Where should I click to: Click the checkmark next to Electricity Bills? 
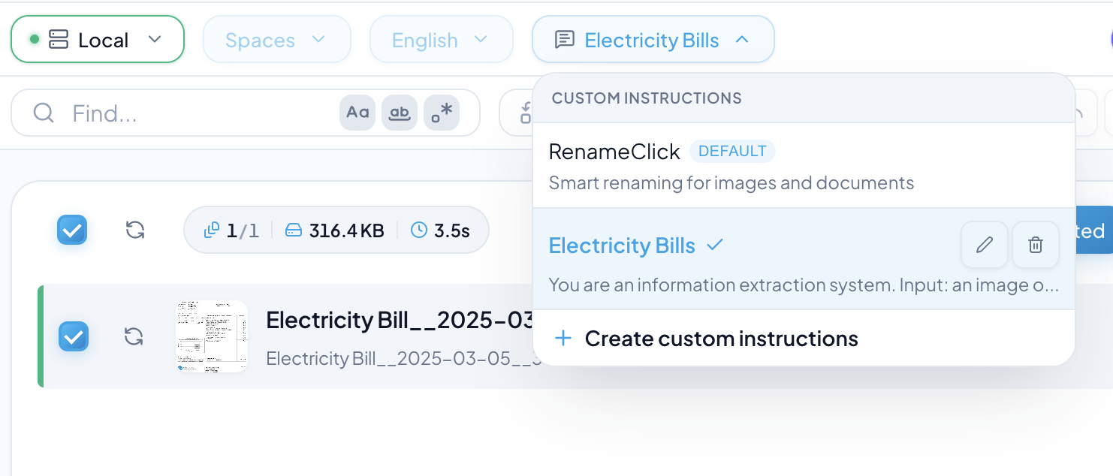click(x=714, y=245)
